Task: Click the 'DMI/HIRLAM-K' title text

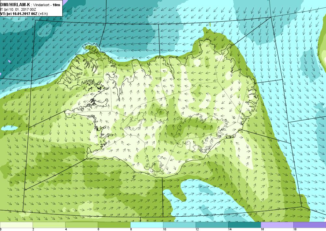Action: coord(15,5)
